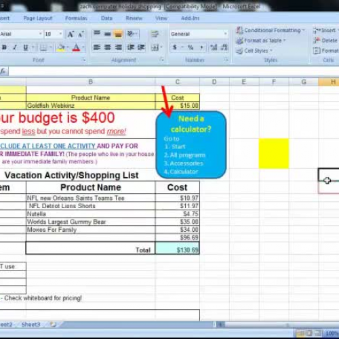Screen dimensions: 339x339
Task: Toggle Merge and Center
Action: pyautogui.click(x=155, y=47)
